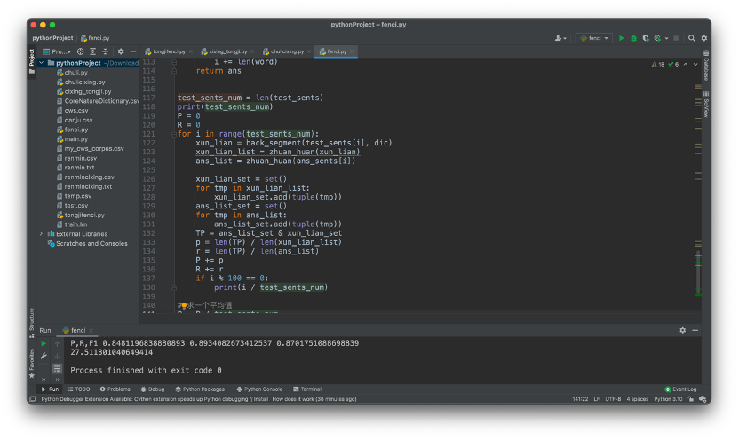Click the editor vertical scrollbar marker strip
The height and width of the screenshot is (440, 739).
[698, 188]
